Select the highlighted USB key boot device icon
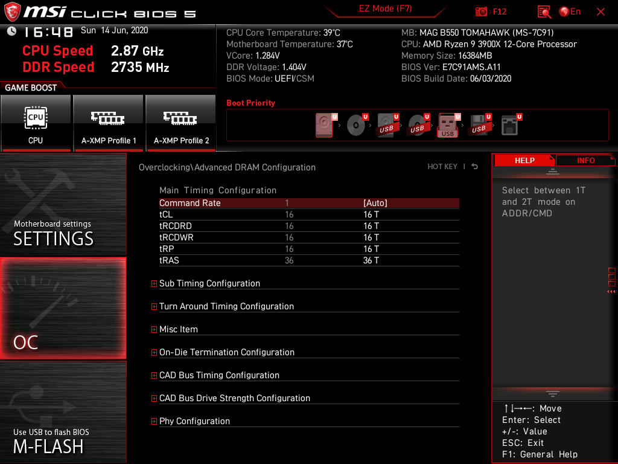 click(x=448, y=125)
